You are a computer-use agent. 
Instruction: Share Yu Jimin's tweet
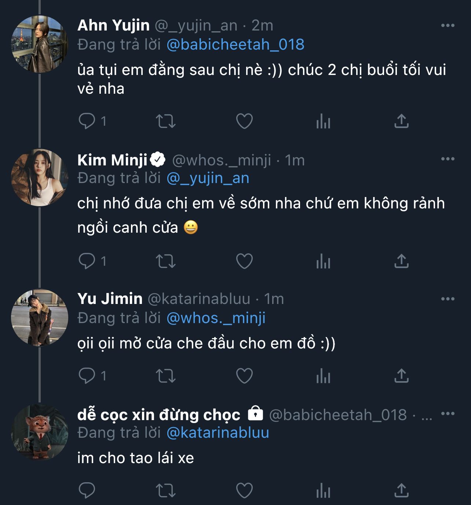(401, 376)
